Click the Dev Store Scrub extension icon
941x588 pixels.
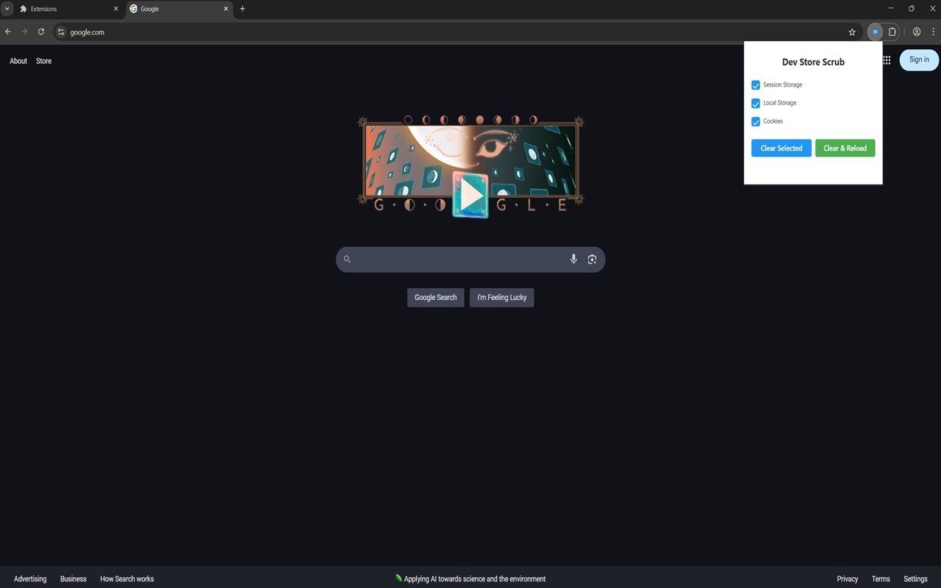click(875, 32)
